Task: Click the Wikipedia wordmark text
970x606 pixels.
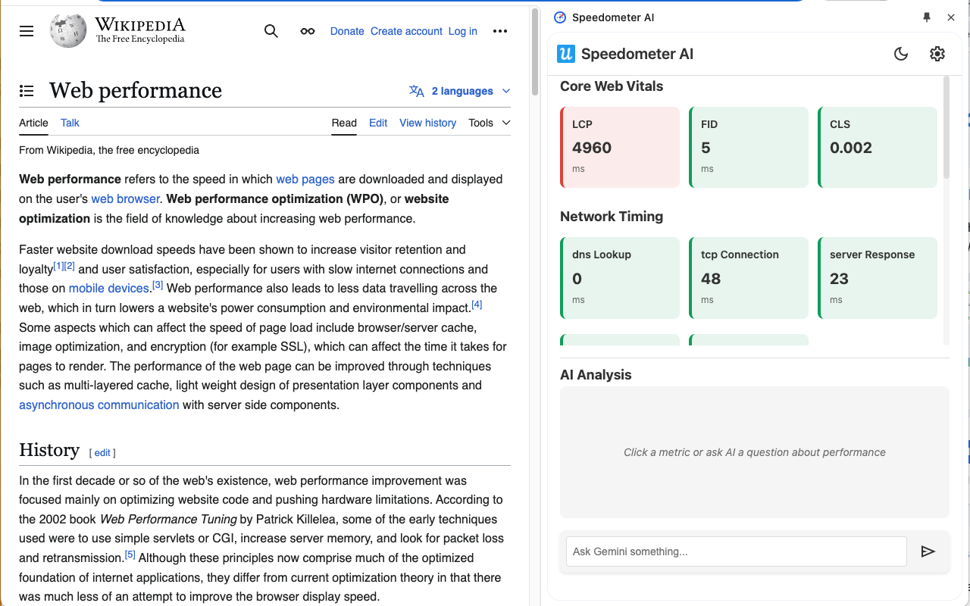Action: click(140, 25)
